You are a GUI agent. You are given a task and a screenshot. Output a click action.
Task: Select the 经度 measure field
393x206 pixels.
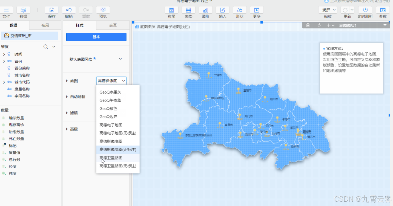13,167
